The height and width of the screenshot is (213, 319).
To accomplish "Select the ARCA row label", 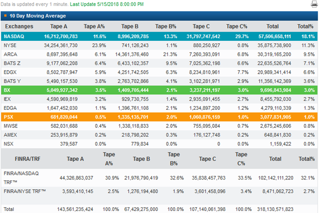I will [x=10, y=54].
